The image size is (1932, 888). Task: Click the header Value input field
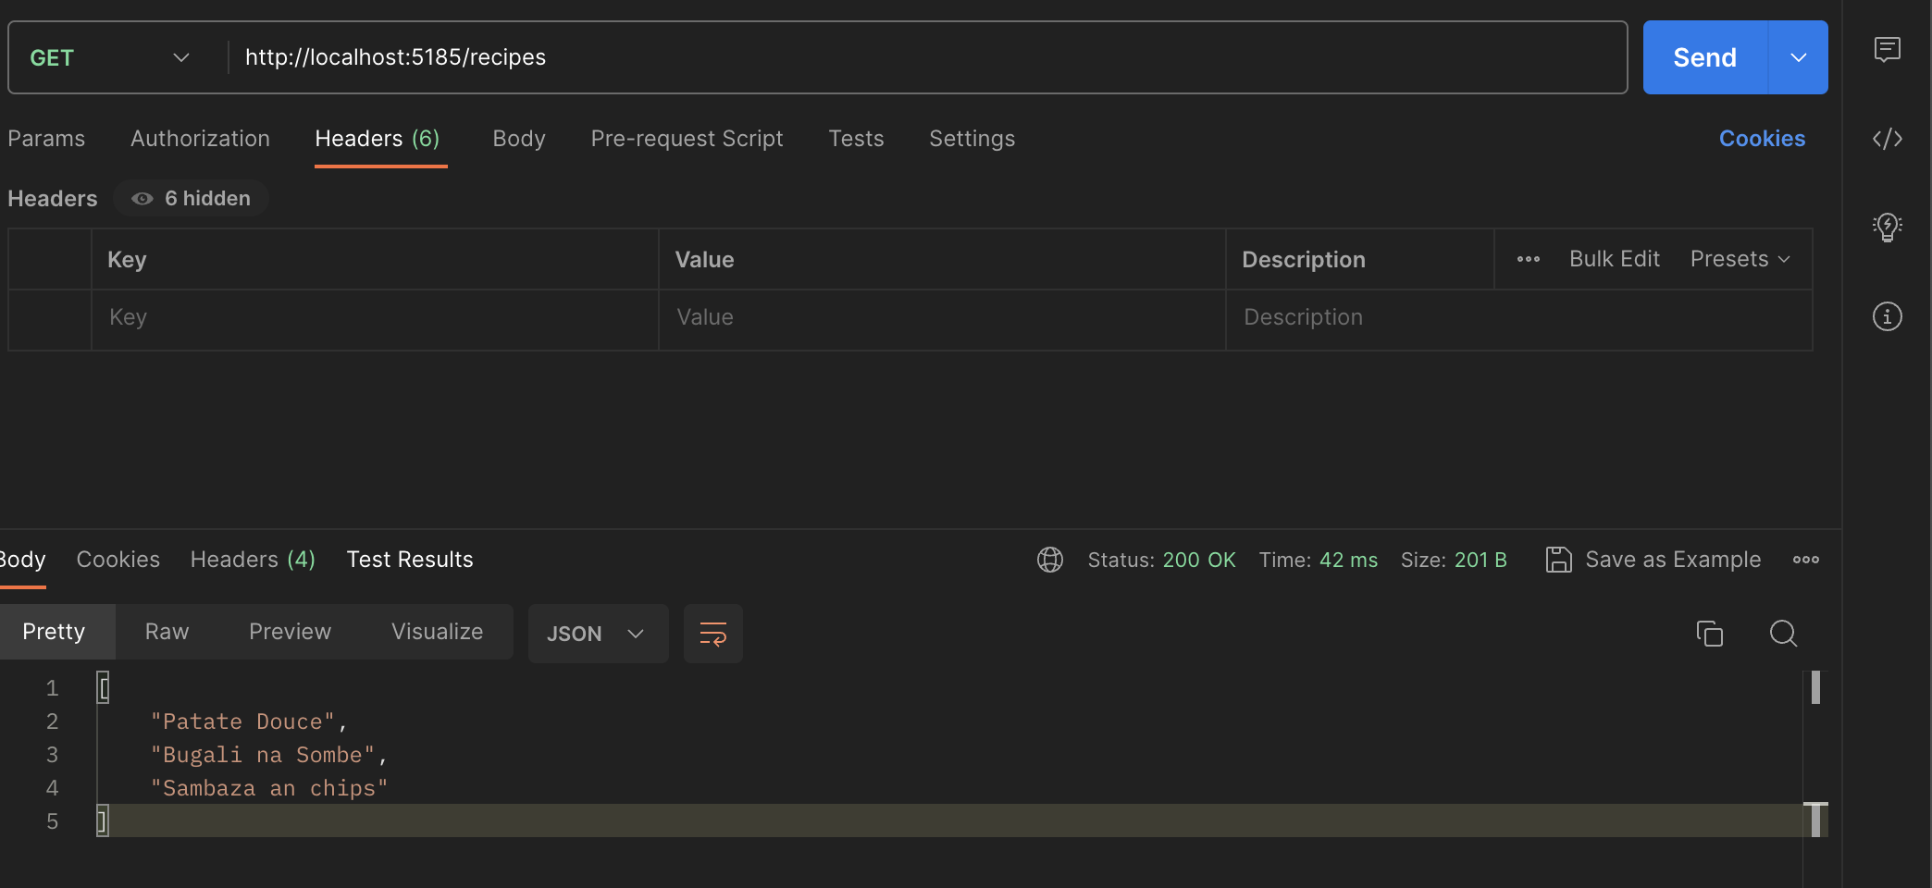[x=942, y=318]
